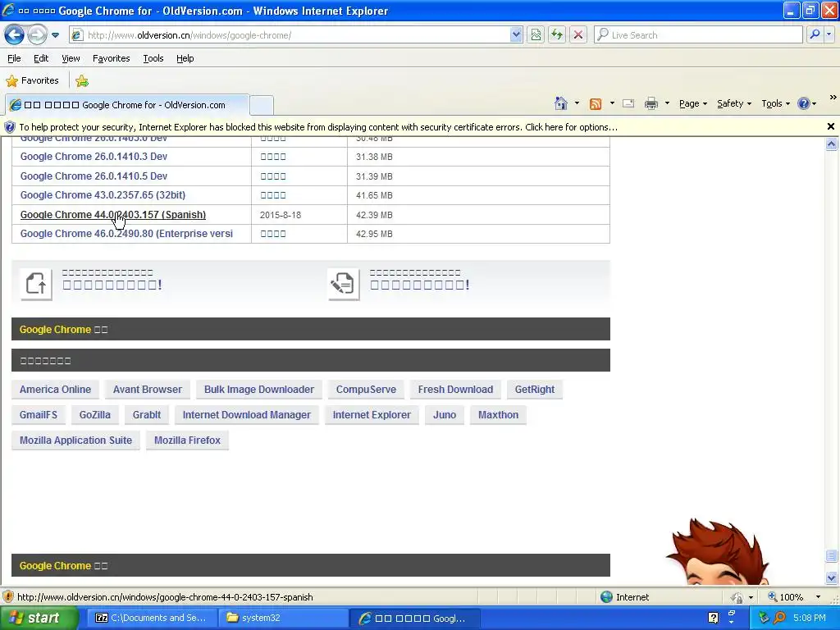Click the scrollbar up arrow
Screen dimensions: 840x630
831,144
